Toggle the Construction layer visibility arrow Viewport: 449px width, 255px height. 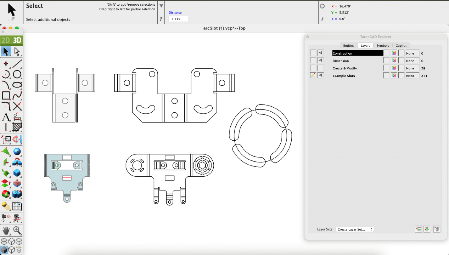point(321,53)
